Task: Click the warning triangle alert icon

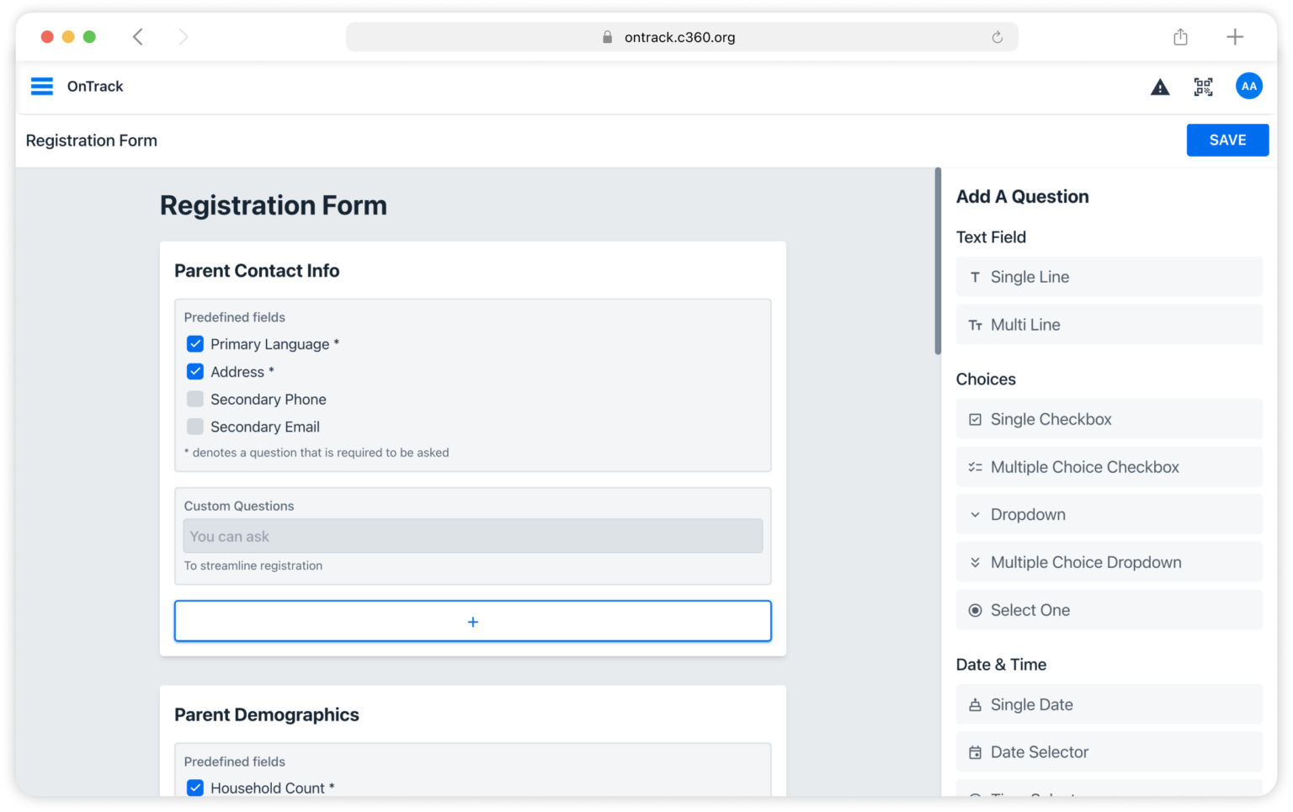Action: pos(1160,87)
